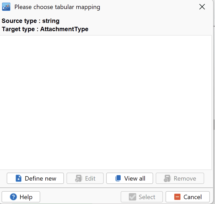Screen dimensions: 215x204
Task: Click the Edit button label
Action: click(90, 178)
